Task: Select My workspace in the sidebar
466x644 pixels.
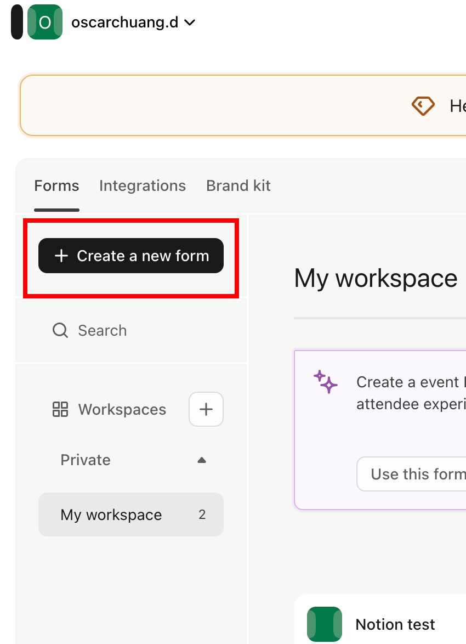Action: point(111,515)
